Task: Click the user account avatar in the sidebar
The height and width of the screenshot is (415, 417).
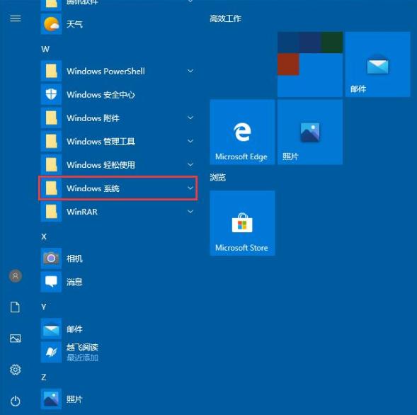Action: [16, 276]
